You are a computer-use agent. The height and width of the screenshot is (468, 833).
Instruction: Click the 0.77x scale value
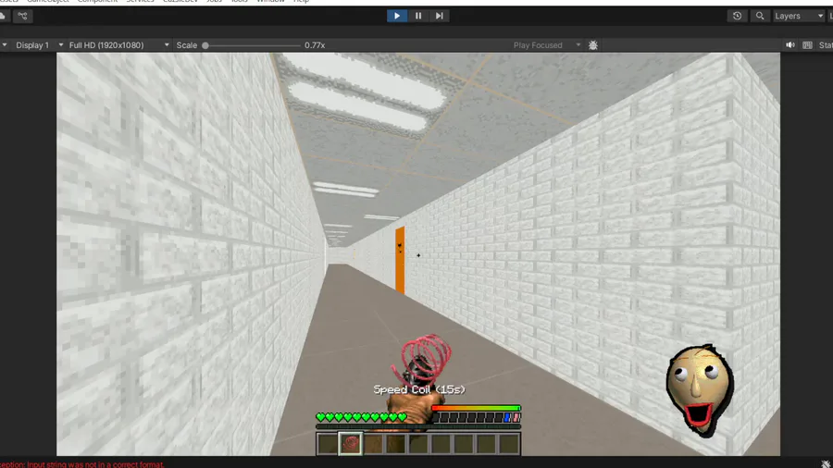(315, 45)
